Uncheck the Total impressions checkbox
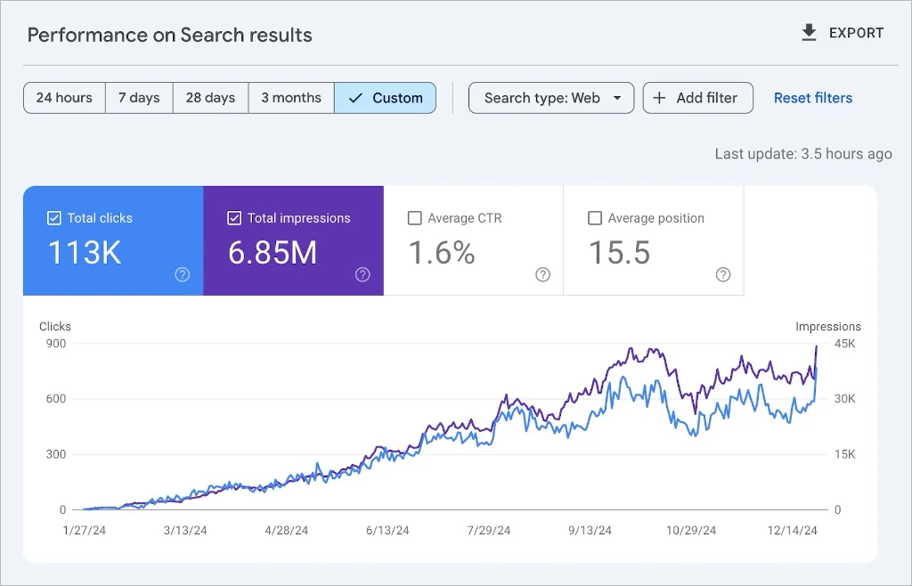 point(234,218)
